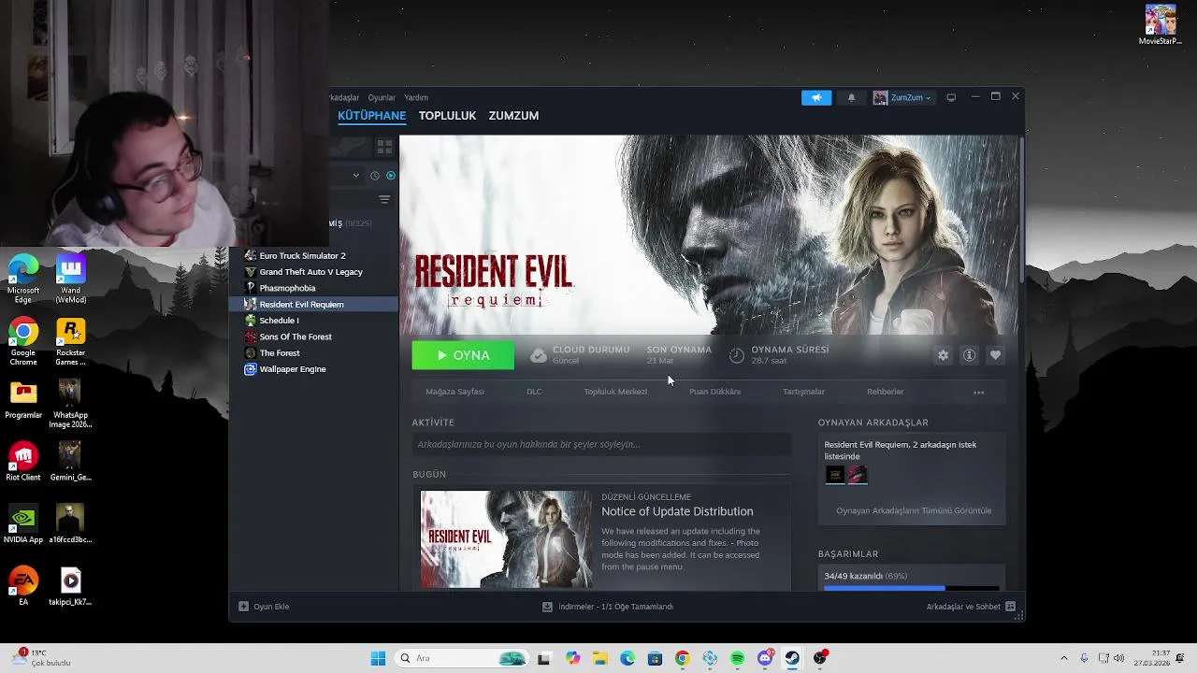Click the Wallpaper Engine list icon
The image size is (1197, 673).
[x=250, y=369]
